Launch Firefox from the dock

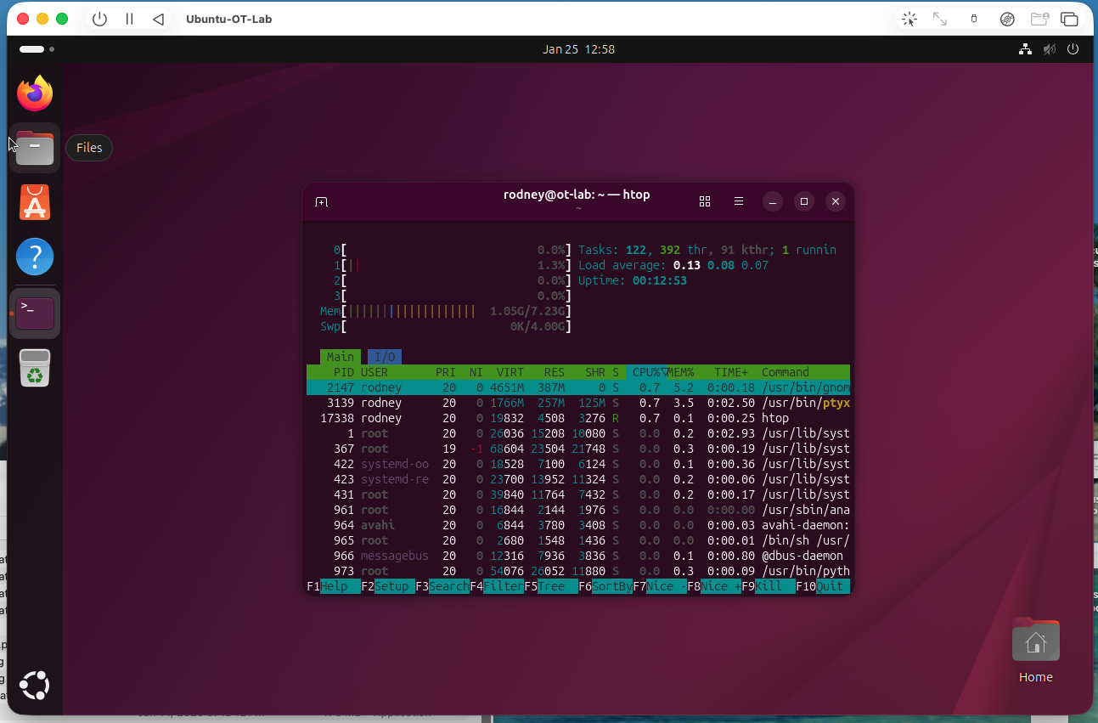coord(34,93)
